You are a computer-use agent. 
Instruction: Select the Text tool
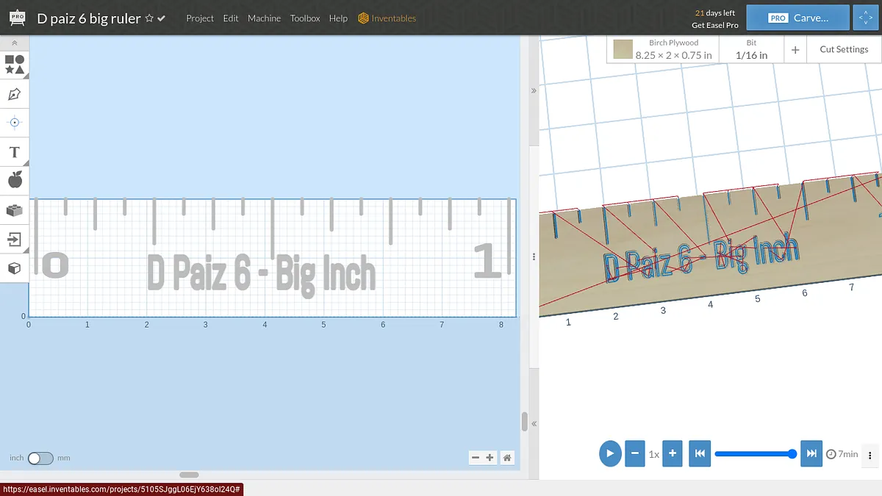(x=15, y=152)
